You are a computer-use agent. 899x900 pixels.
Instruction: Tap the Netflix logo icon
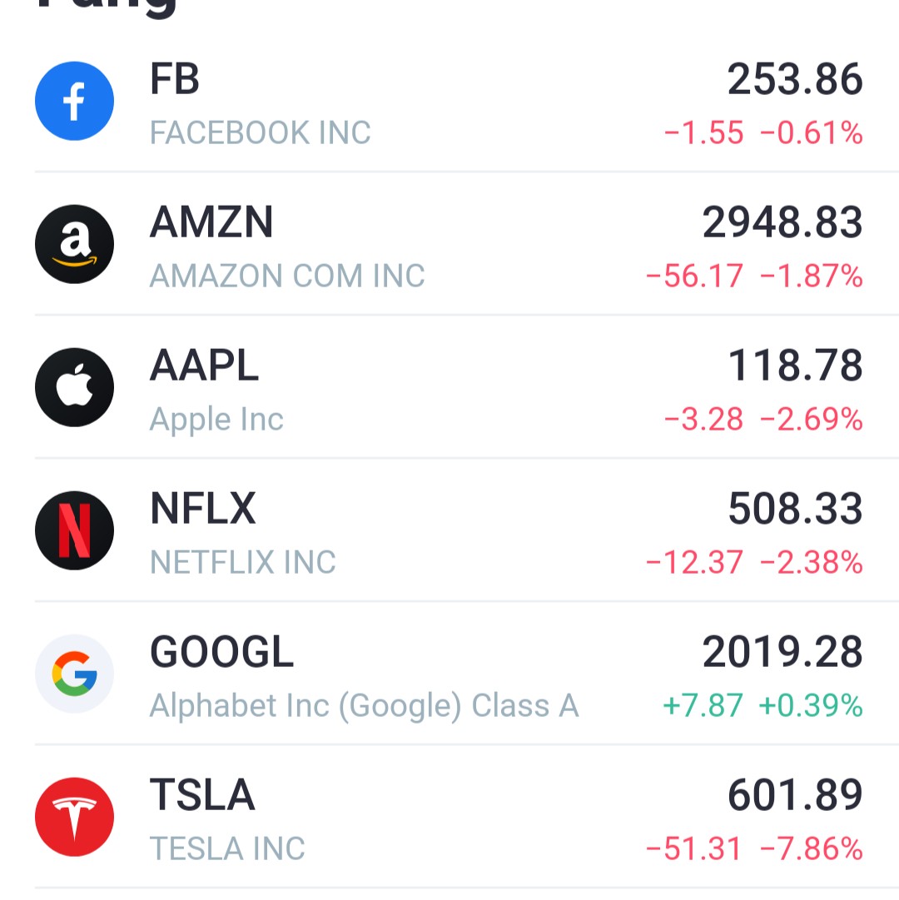click(x=74, y=530)
